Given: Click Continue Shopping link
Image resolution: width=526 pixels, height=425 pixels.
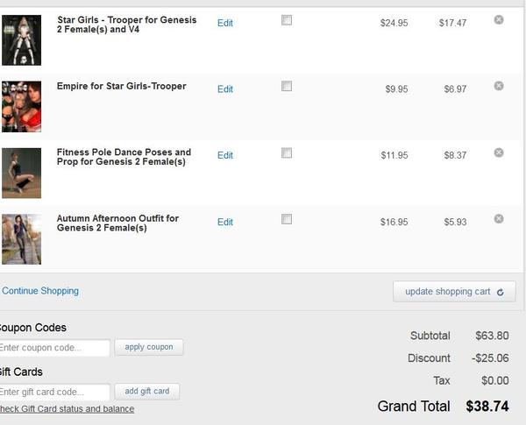Looking at the screenshot, I should pyautogui.click(x=40, y=291).
